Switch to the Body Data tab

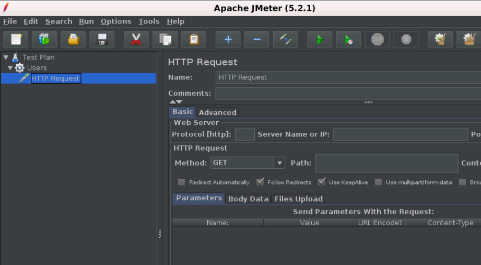(248, 199)
